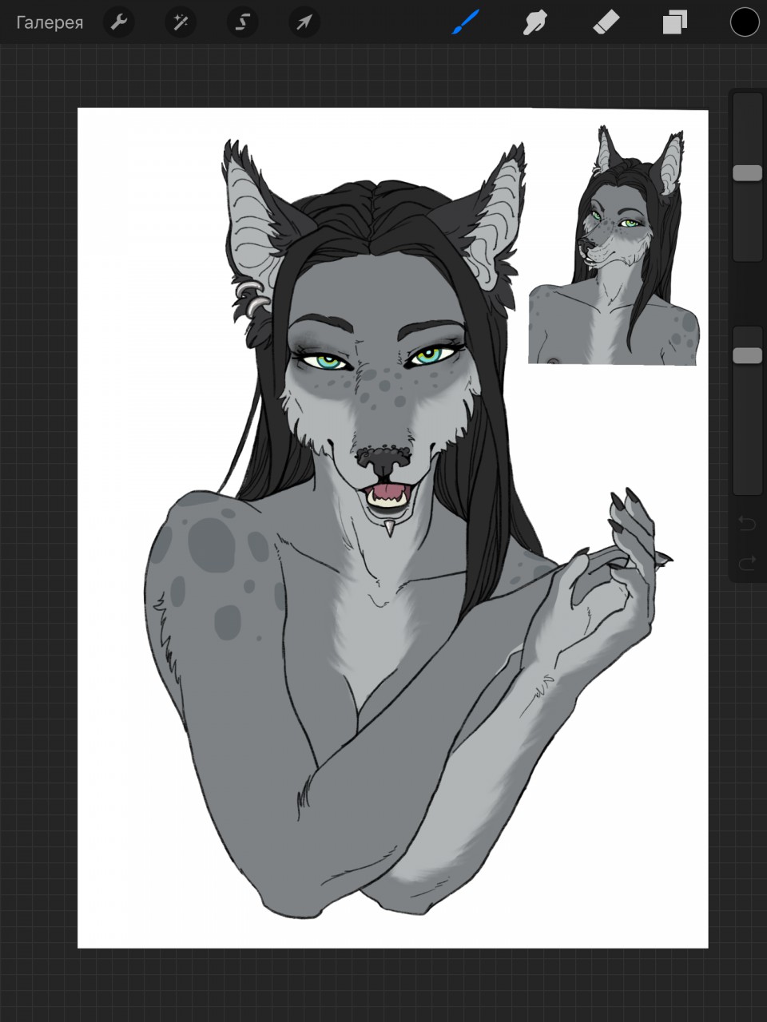767x1022 pixels.
Task: Click the modify button between sidebar sliders
Action: click(x=748, y=294)
